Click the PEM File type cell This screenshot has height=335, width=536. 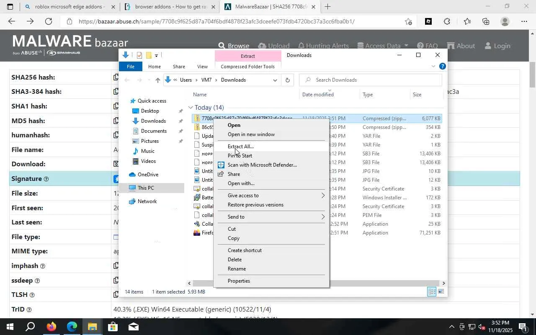(x=372, y=215)
